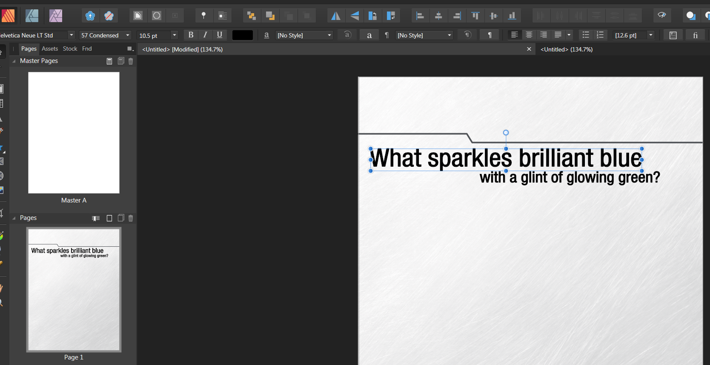Duplicate the selected master page
This screenshot has width=710, height=365.
click(x=121, y=61)
